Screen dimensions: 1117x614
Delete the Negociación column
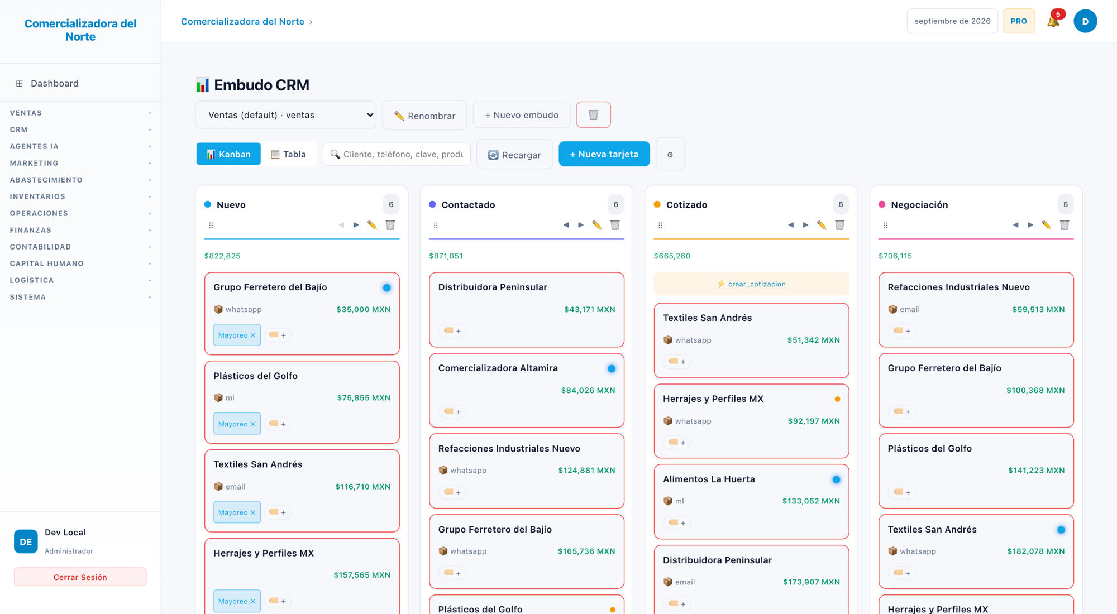(x=1065, y=225)
